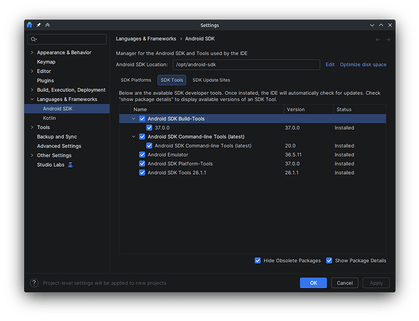Image resolution: width=419 pixels, height=321 pixels.
Task: Open the SDK Update Sites tab
Action: pos(211,80)
